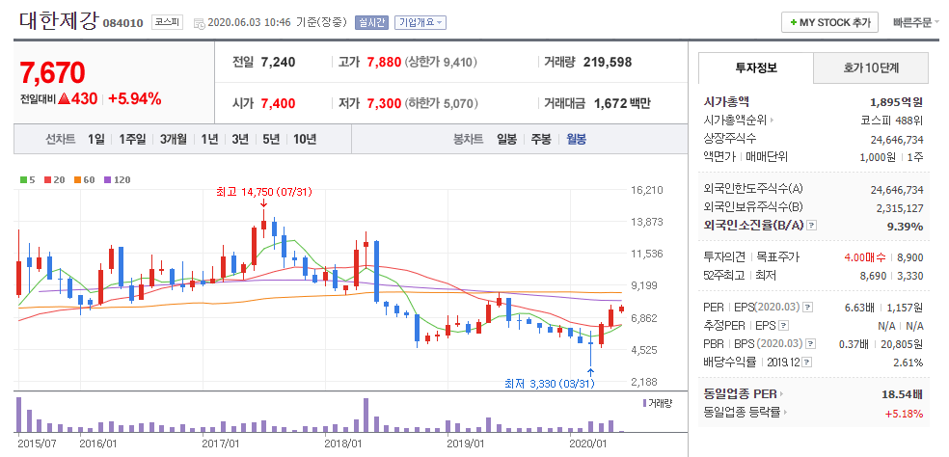
Task: Click the 상장주식수 label
Action: click(730, 139)
